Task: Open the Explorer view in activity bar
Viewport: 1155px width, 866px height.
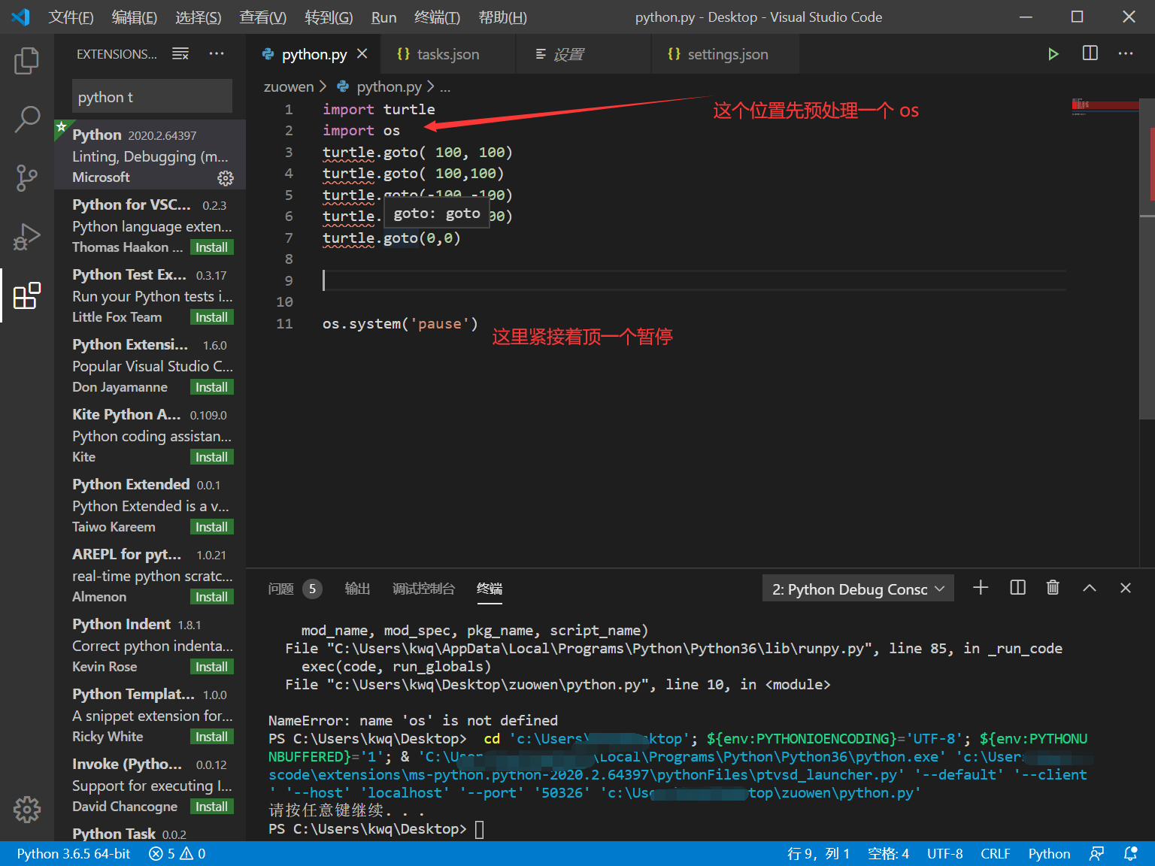Action: (x=26, y=61)
